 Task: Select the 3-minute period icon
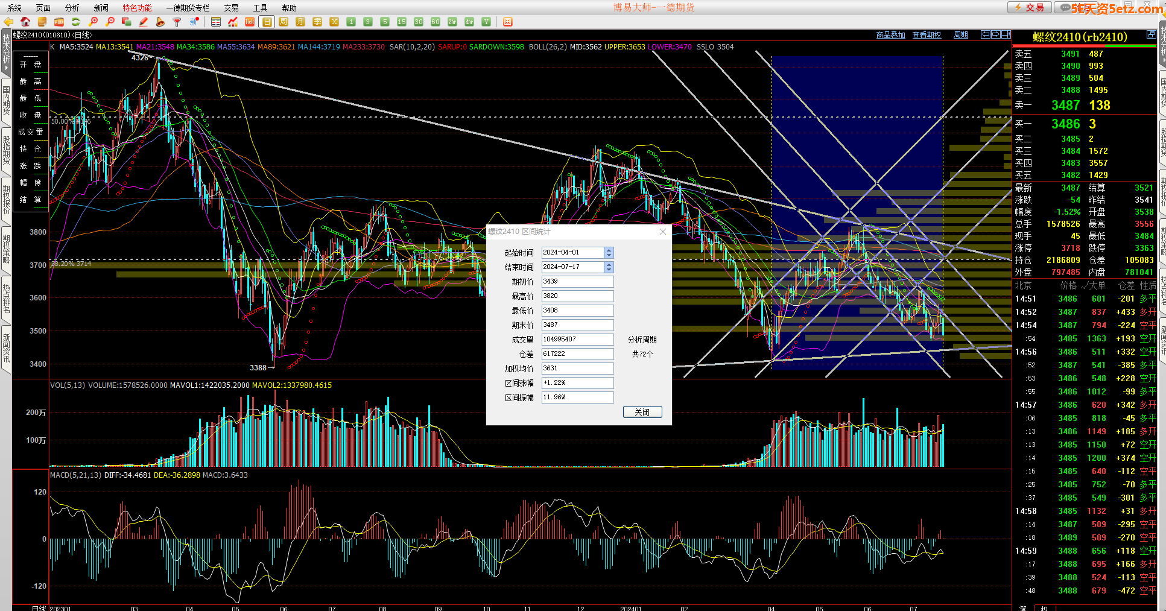pyautogui.click(x=368, y=22)
